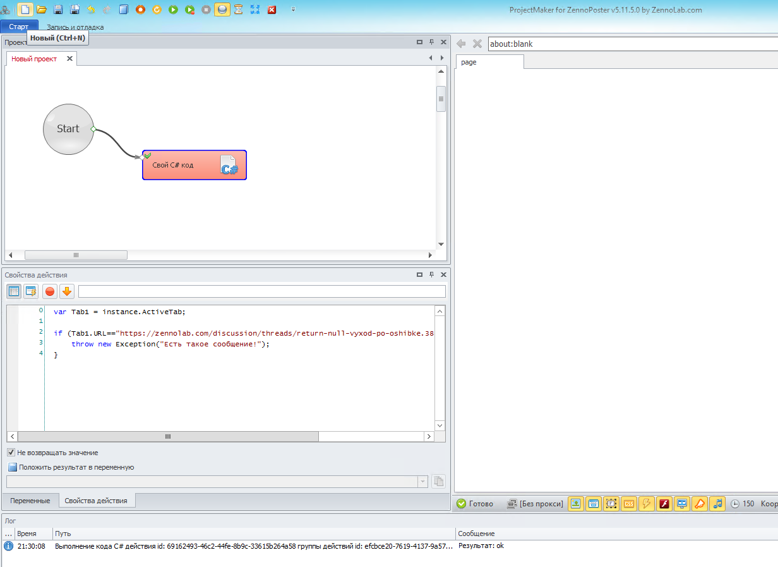
Task: Close the Новый проект tab
Action: [69, 59]
